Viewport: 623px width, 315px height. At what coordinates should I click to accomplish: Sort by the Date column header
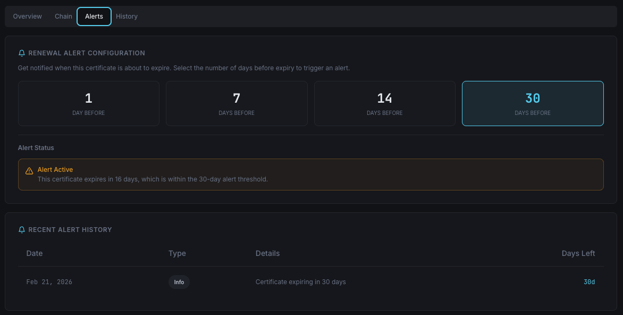(x=34, y=253)
